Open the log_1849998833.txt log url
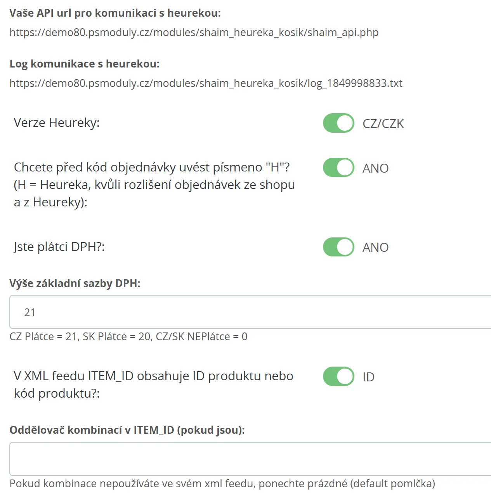The width and height of the screenshot is (491, 502). pos(206,83)
